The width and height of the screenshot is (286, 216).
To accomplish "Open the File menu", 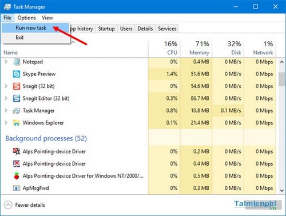I will pos(7,18).
